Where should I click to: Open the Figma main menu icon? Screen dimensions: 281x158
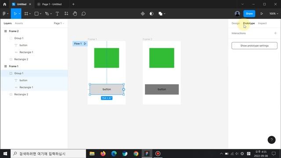point(4,14)
